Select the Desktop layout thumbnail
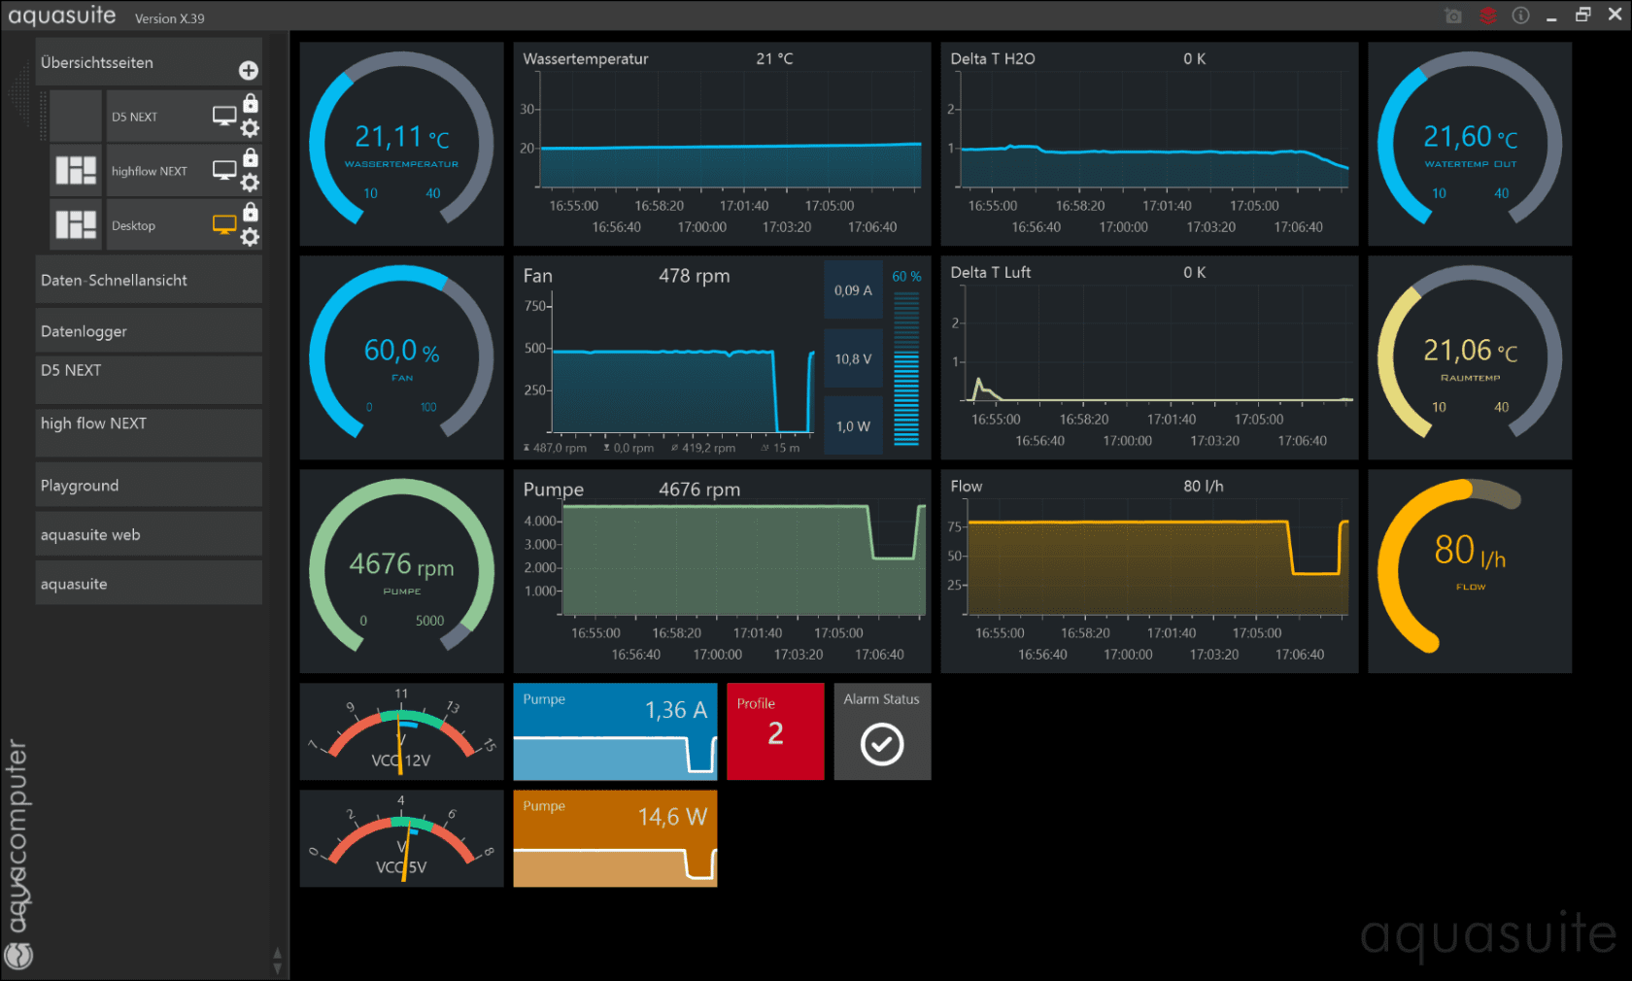 (x=76, y=224)
